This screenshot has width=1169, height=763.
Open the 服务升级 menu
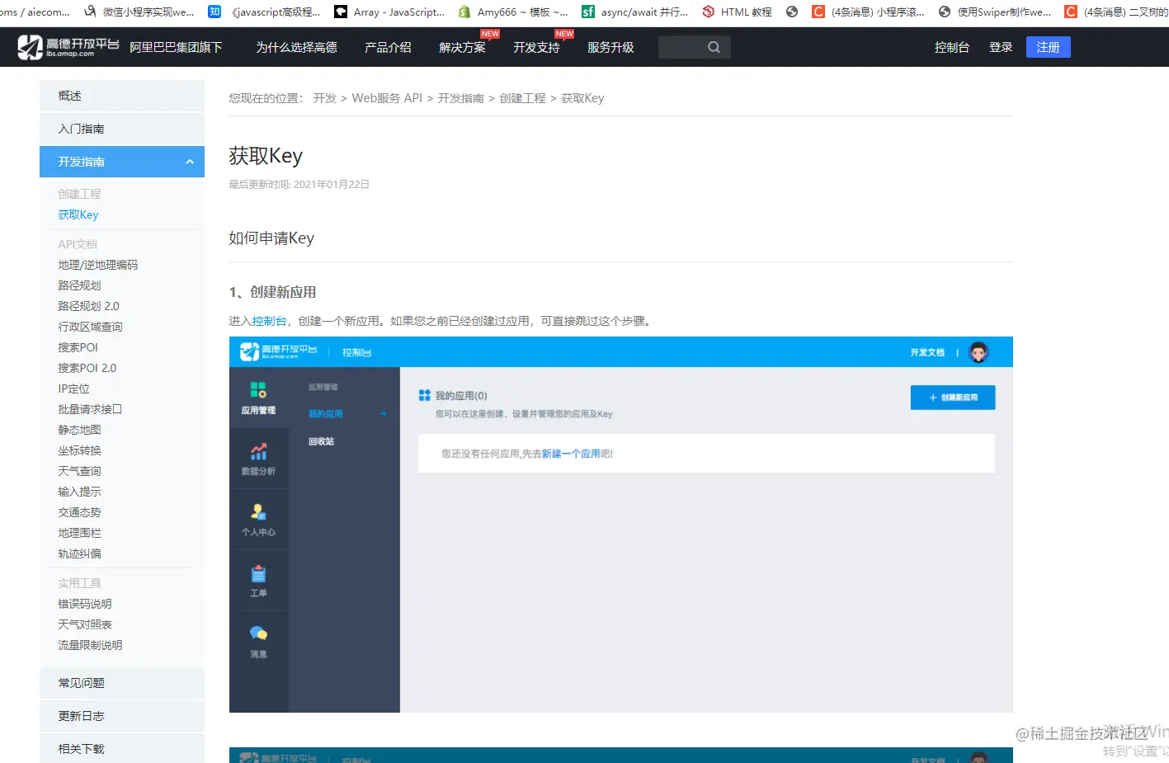pyautogui.click(x=610, y=47)
